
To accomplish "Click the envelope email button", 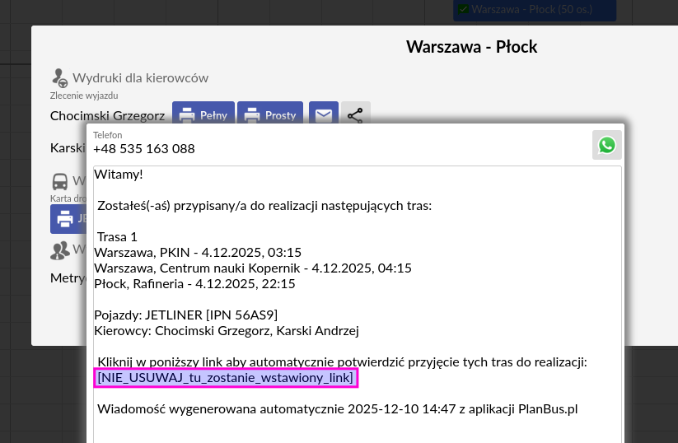I will coord(324,115).
